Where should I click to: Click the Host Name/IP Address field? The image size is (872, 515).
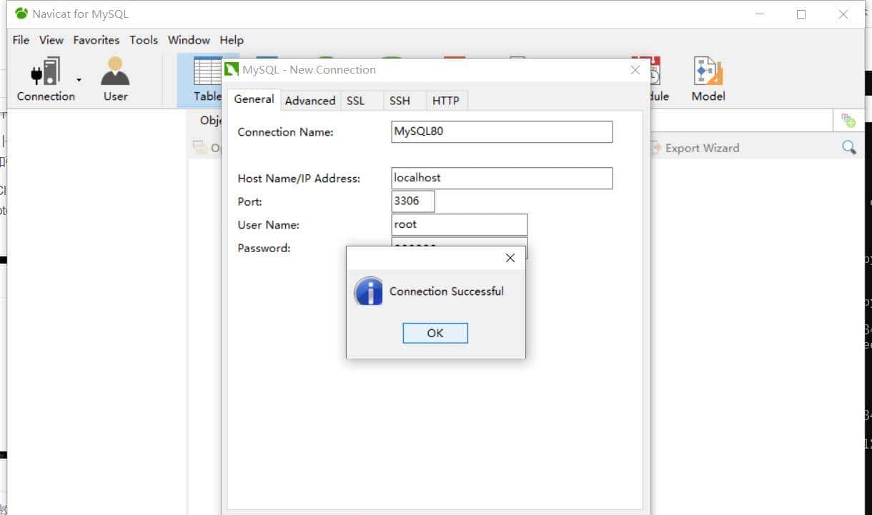point(501,178)
